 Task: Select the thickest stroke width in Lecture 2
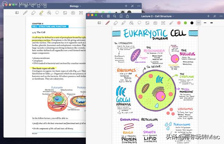211,23
